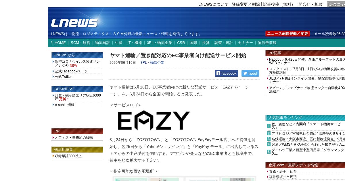Click the 流通ニュース button at the top right
Viewport: 345px width, 181px height.
pos(336,4)
